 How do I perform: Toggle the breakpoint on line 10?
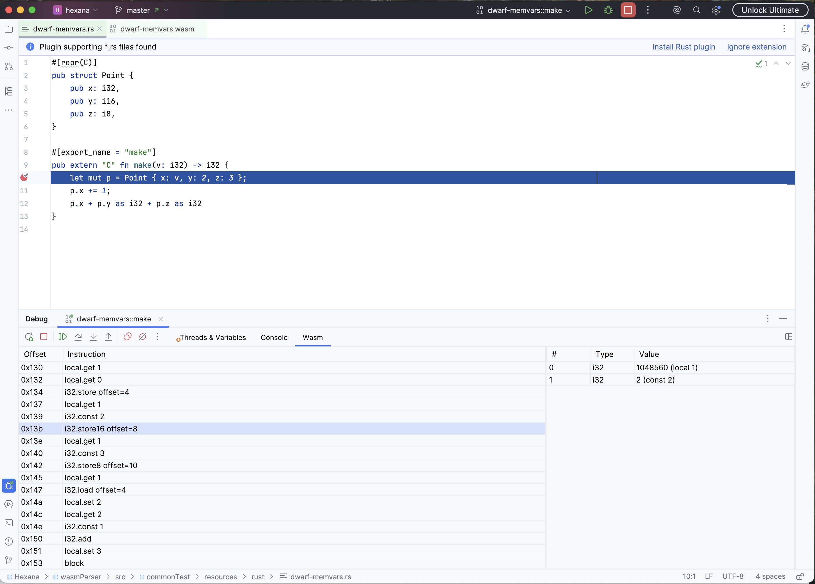[x=24, y=177]
